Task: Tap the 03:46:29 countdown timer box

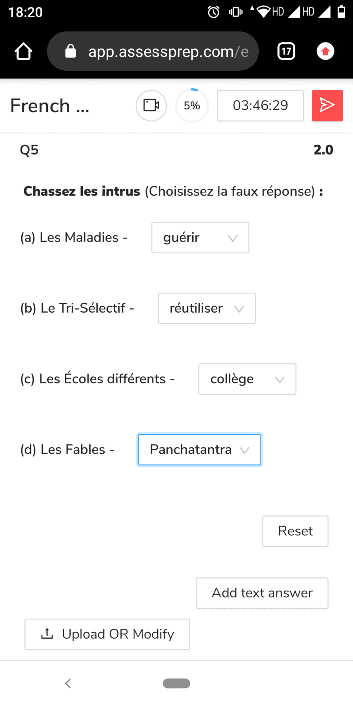Action: coord(260,106)
